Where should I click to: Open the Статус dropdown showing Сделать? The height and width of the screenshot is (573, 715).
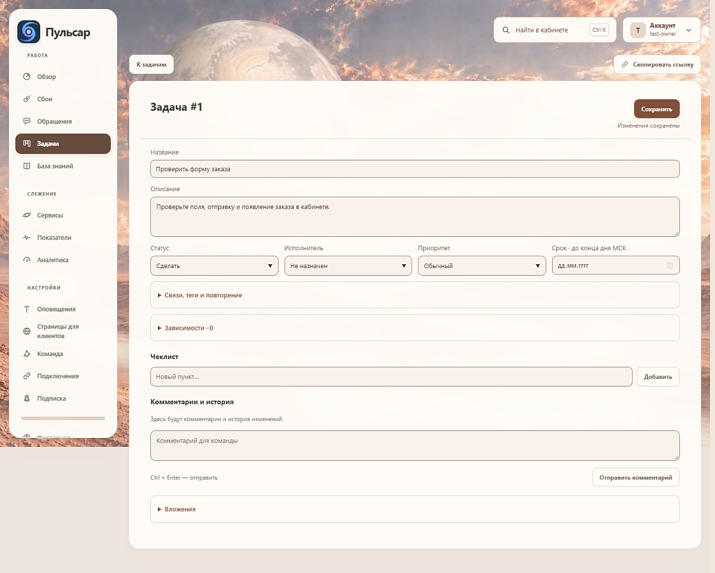tap(215, 265)
